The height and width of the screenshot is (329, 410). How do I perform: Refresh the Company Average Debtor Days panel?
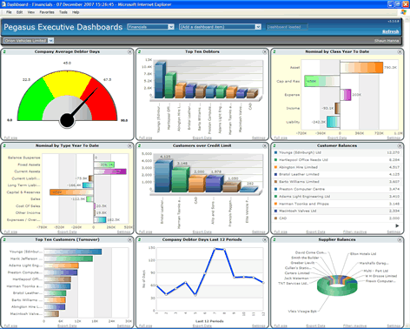[4, 52]
